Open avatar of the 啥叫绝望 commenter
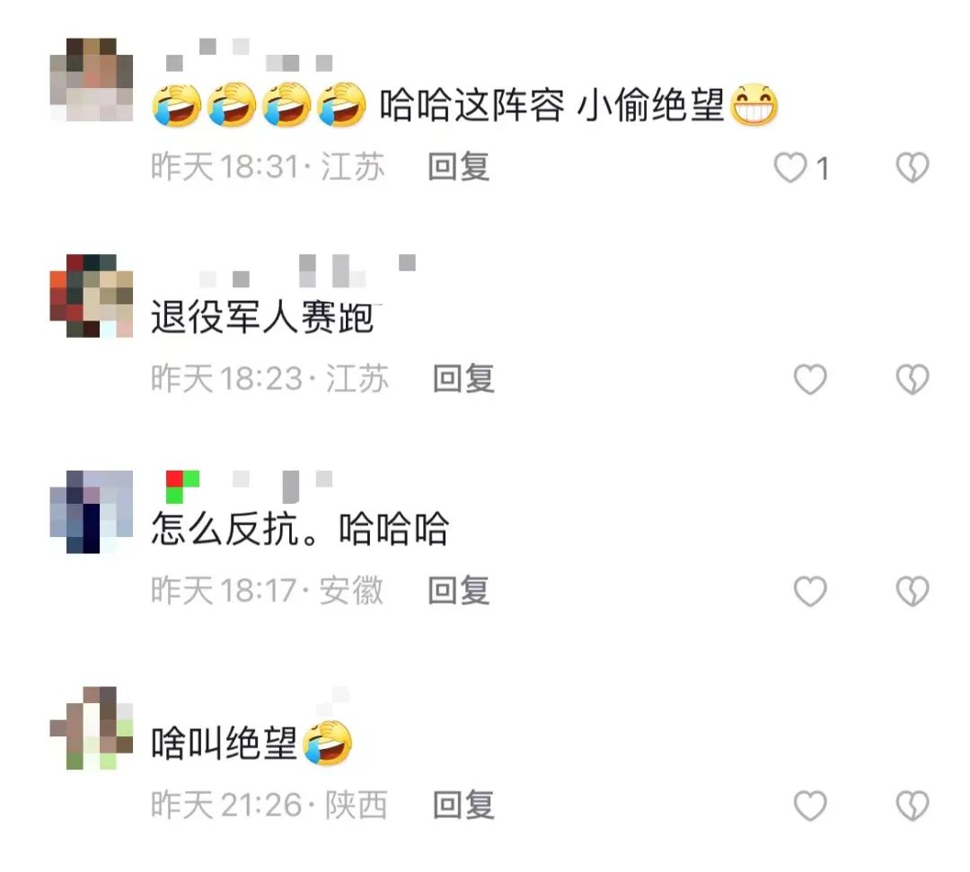This screenshot has height=872, width=970. (x=92, y=728)
